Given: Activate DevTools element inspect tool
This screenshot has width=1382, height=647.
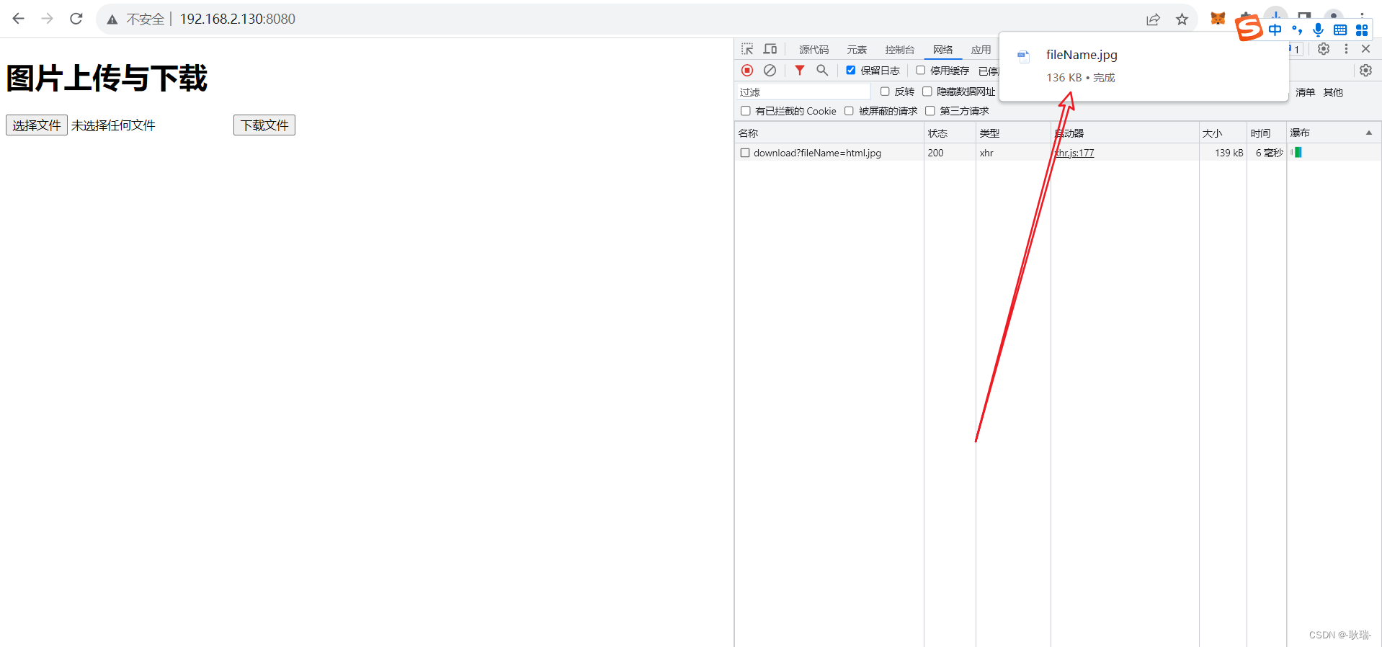Looking at the screenshot, I should 747,49.
